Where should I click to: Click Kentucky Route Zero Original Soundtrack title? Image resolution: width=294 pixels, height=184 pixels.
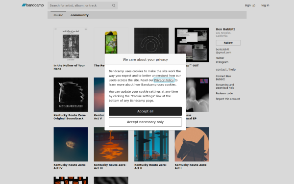[x=70, y=117]
